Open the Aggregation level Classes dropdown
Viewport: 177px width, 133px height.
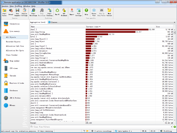tap(112, 22)
